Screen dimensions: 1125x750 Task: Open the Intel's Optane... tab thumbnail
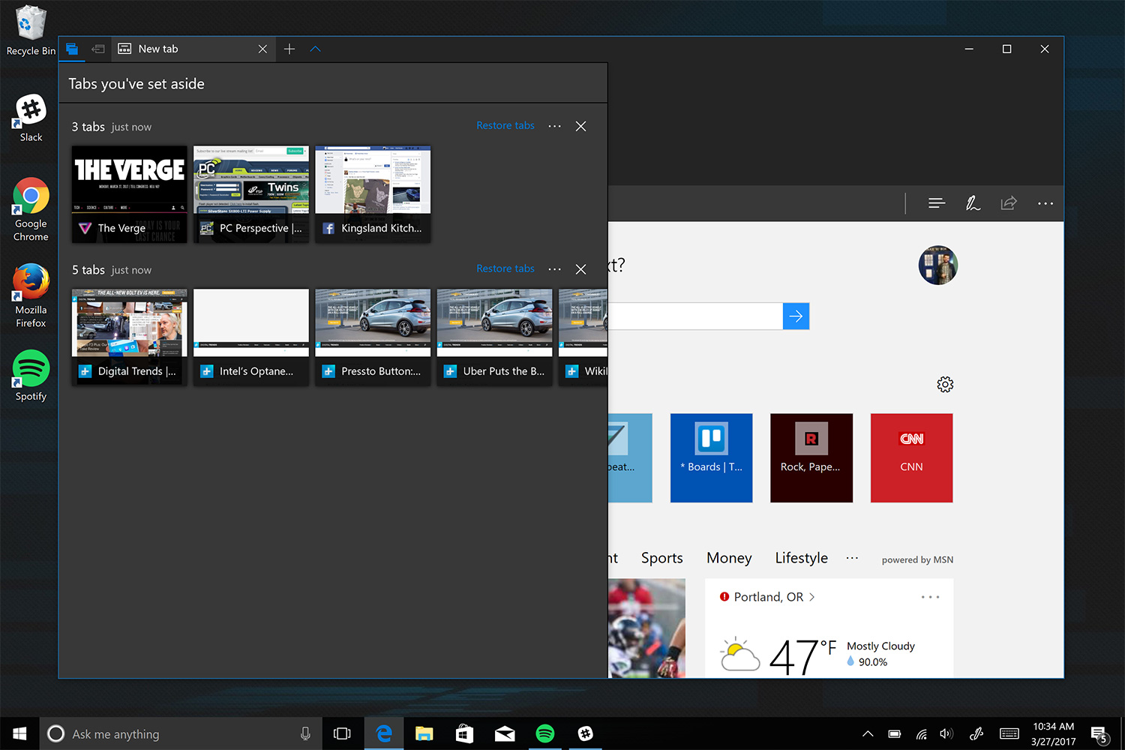click(x=251, y=337)
